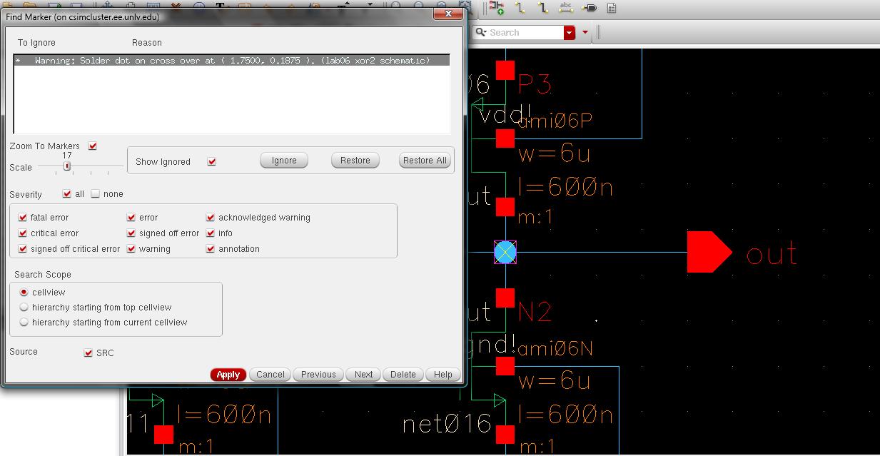Uncheck the severity 'all' checkbox
Screen dimensions: 880x456
[67, 193]
